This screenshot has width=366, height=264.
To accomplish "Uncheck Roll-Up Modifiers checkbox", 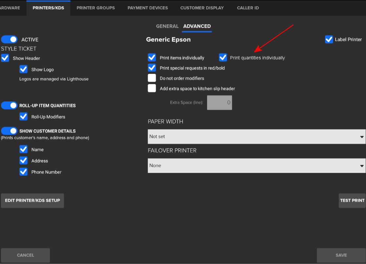I will pyautogui.click(x=23, y=116).
